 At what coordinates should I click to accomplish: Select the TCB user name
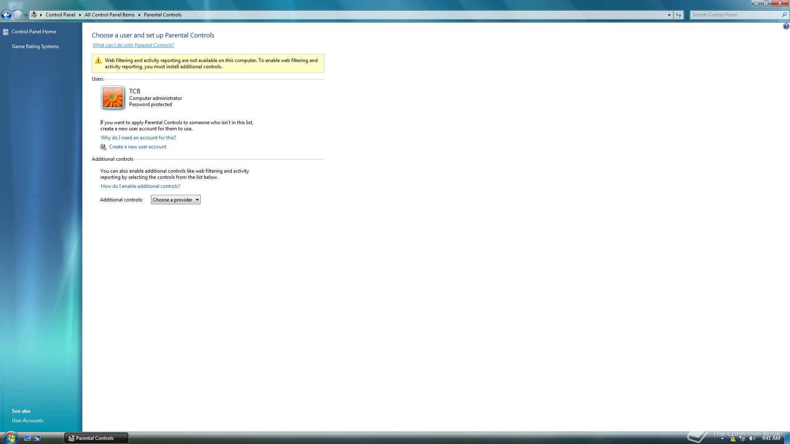(135, 91)
